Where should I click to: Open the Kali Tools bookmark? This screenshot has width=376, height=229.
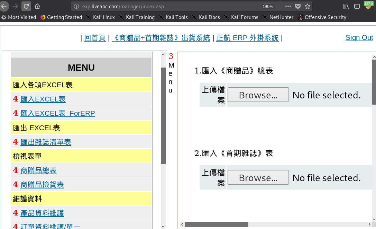[x=173, y=17]
